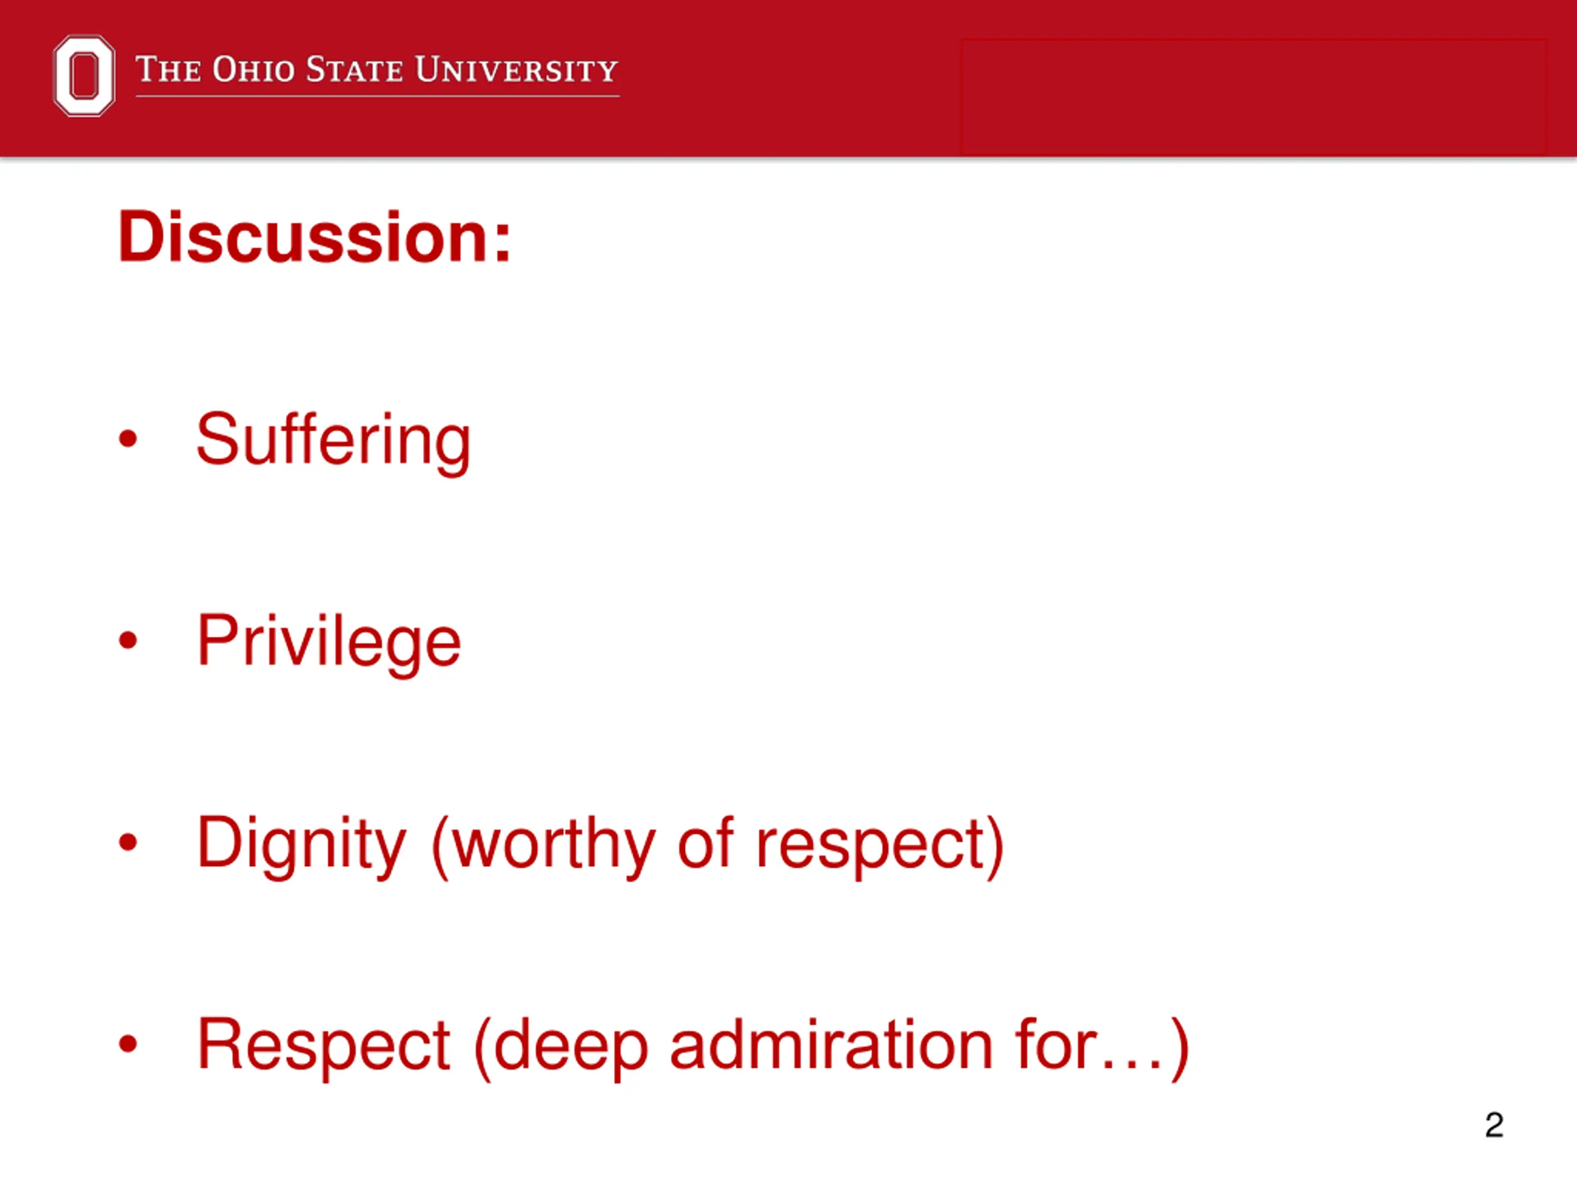This screenshot has width=1577, height=1182.
Task: Select the Discussion: heading text
Action: [314, 236]
